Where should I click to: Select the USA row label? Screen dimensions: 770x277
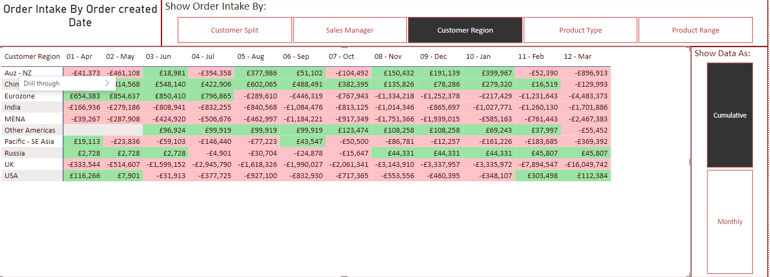pos(11,176)
